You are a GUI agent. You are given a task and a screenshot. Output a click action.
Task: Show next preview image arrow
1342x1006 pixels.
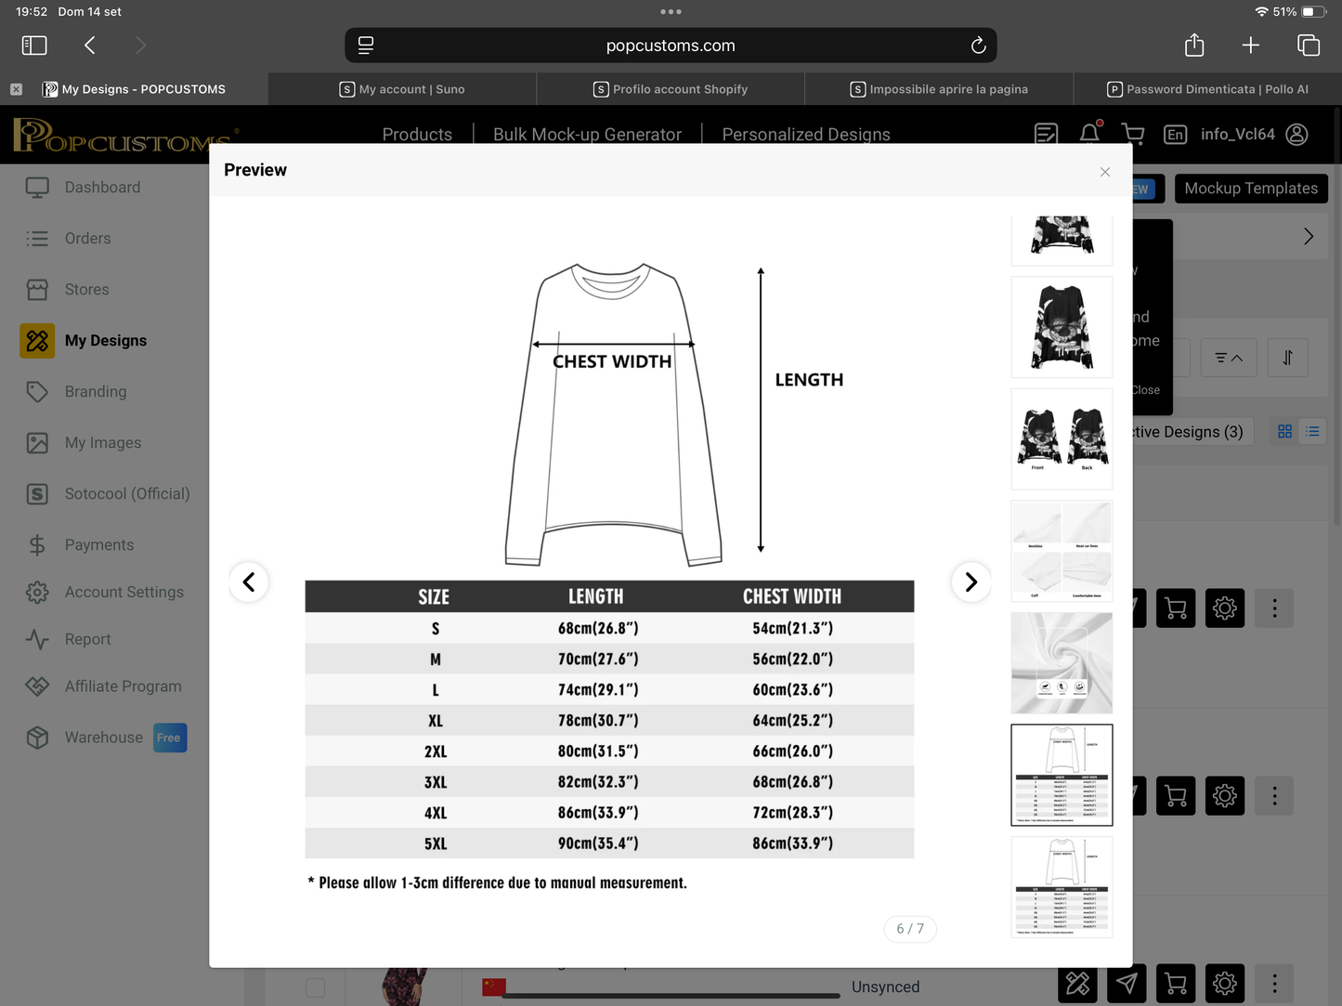971,582
